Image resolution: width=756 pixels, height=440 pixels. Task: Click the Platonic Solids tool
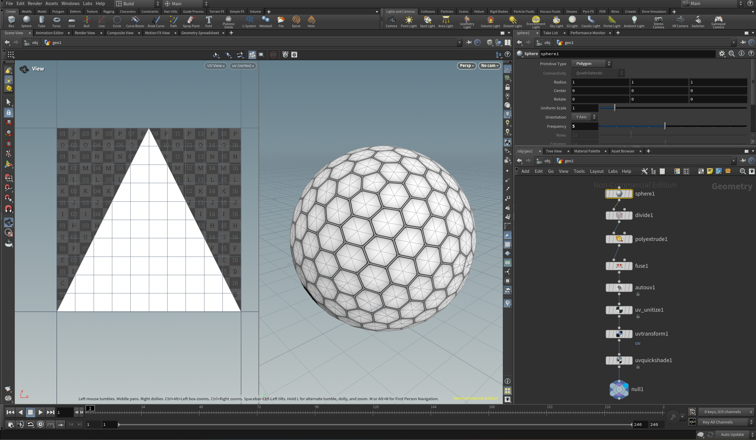(x=228, y=22)
